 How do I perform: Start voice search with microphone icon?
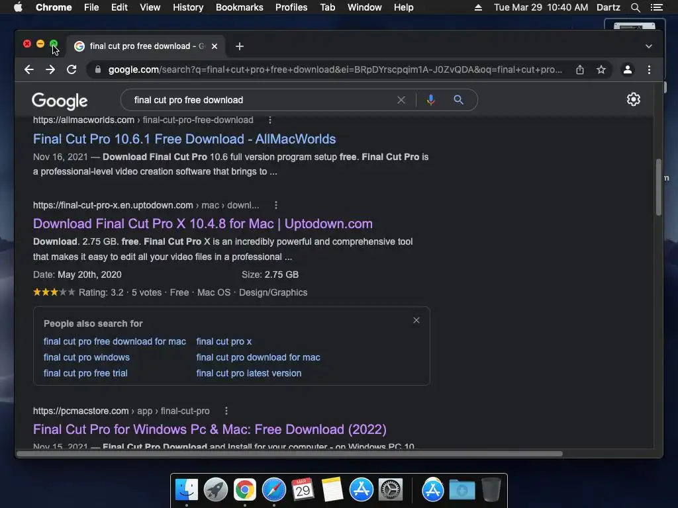[430, 100]
